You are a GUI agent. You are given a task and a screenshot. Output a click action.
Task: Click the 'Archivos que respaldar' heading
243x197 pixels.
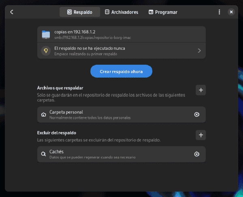60,88
